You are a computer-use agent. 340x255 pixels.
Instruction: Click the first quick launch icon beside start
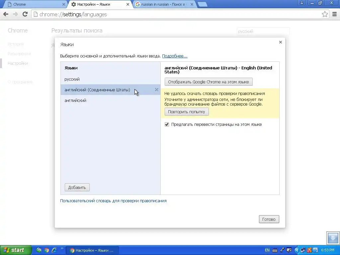pyautogui.click(x=39, y=250)
